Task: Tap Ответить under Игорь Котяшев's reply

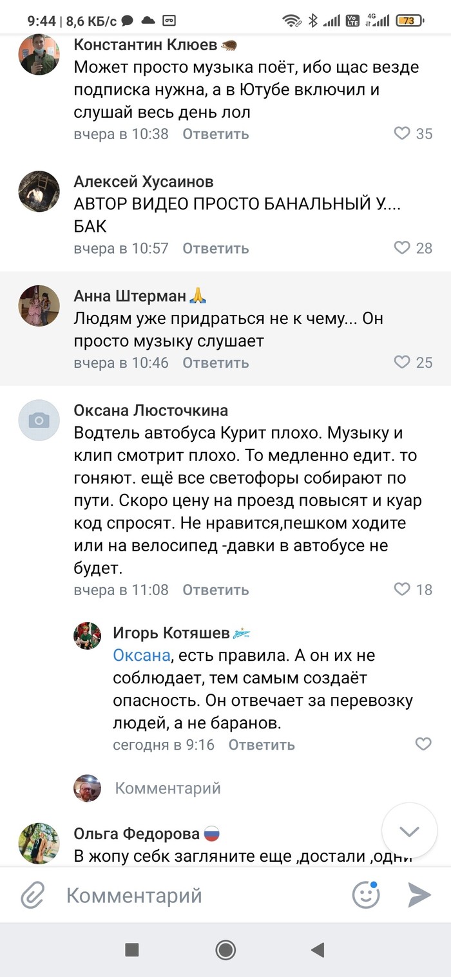Action: pyautogui.click(x=262, y=745)
